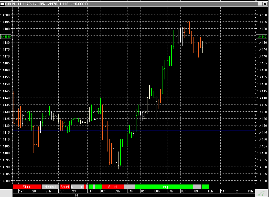Click the lower blue support line near 1.4476

128,48
